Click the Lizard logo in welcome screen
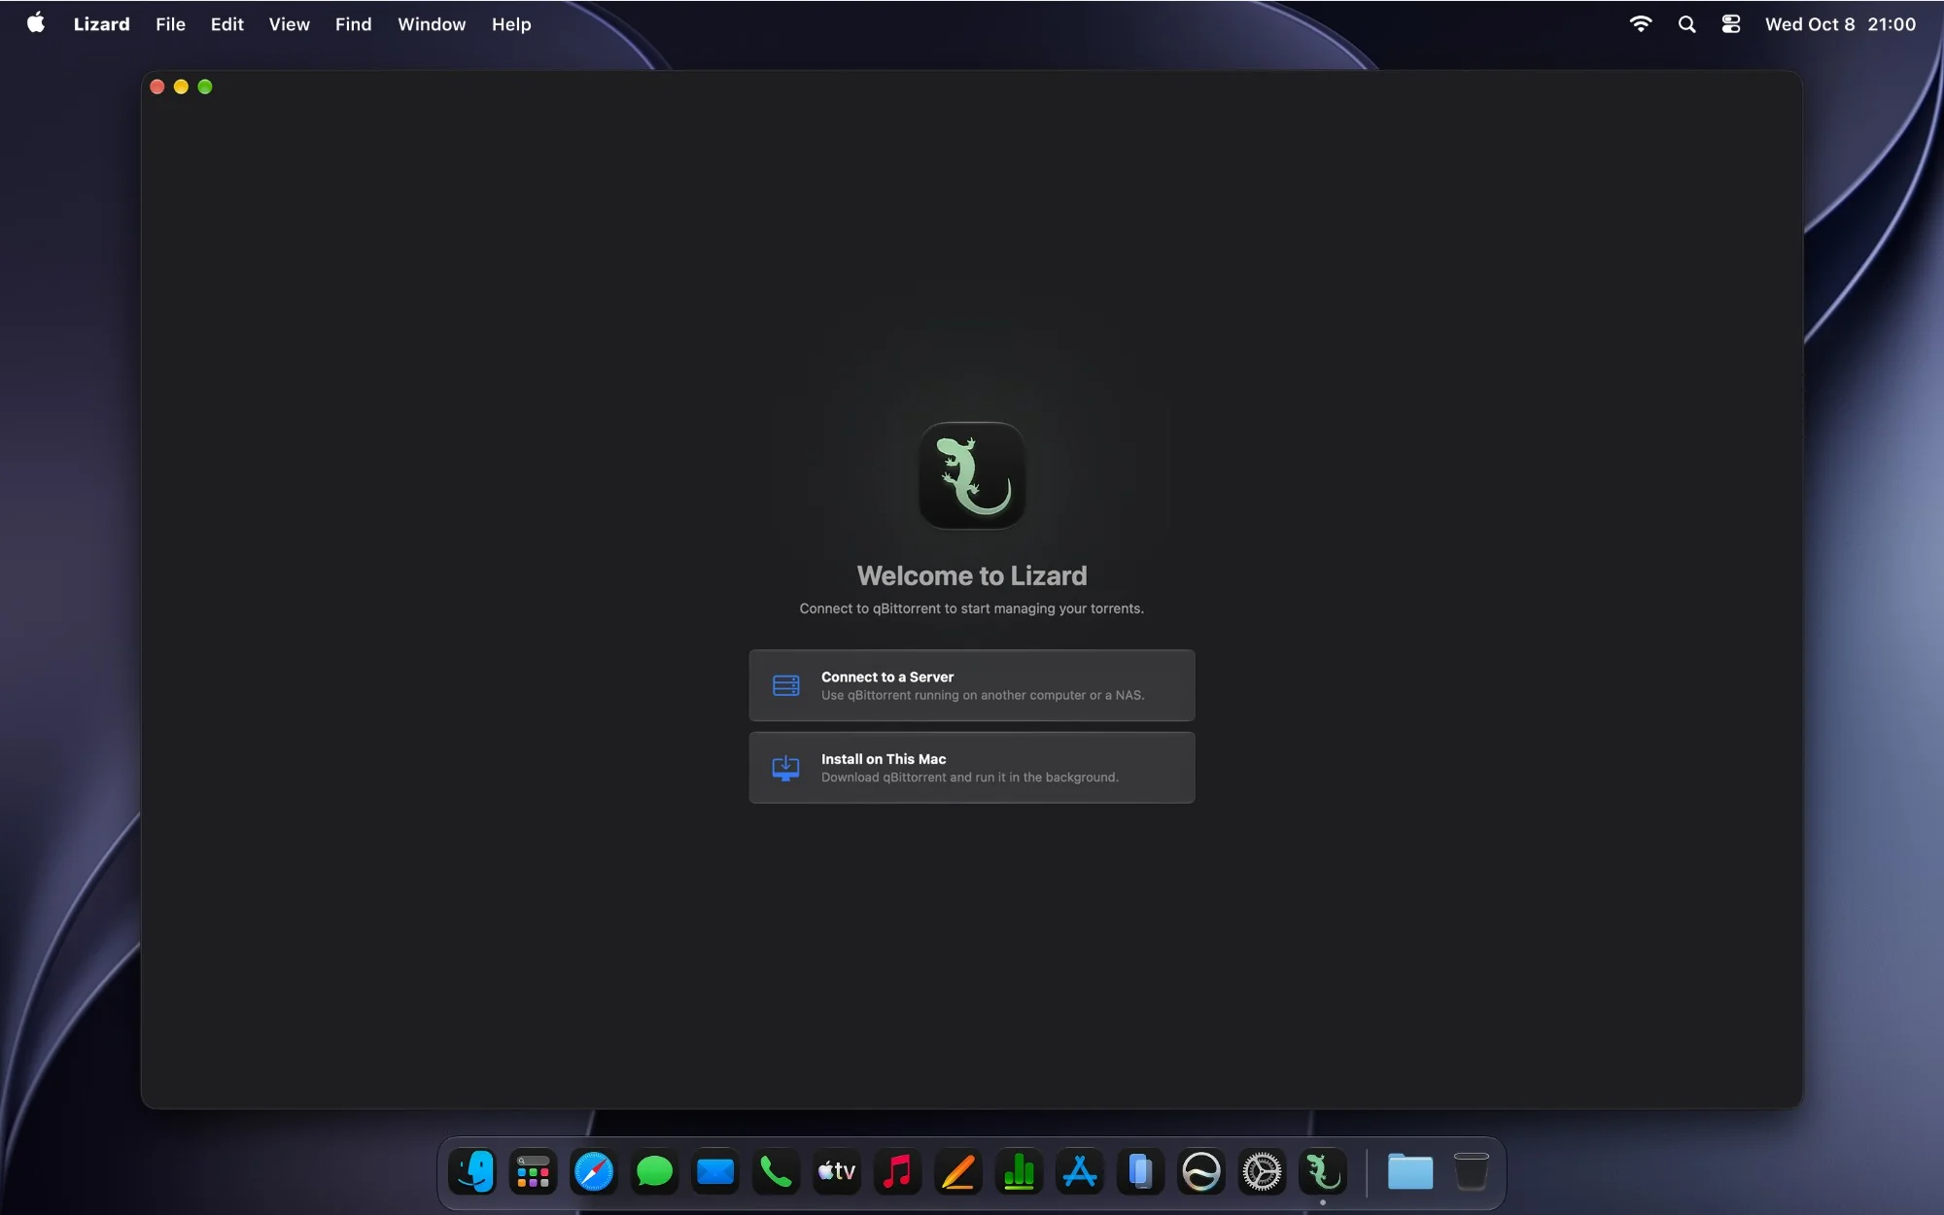 coord(972,475)
